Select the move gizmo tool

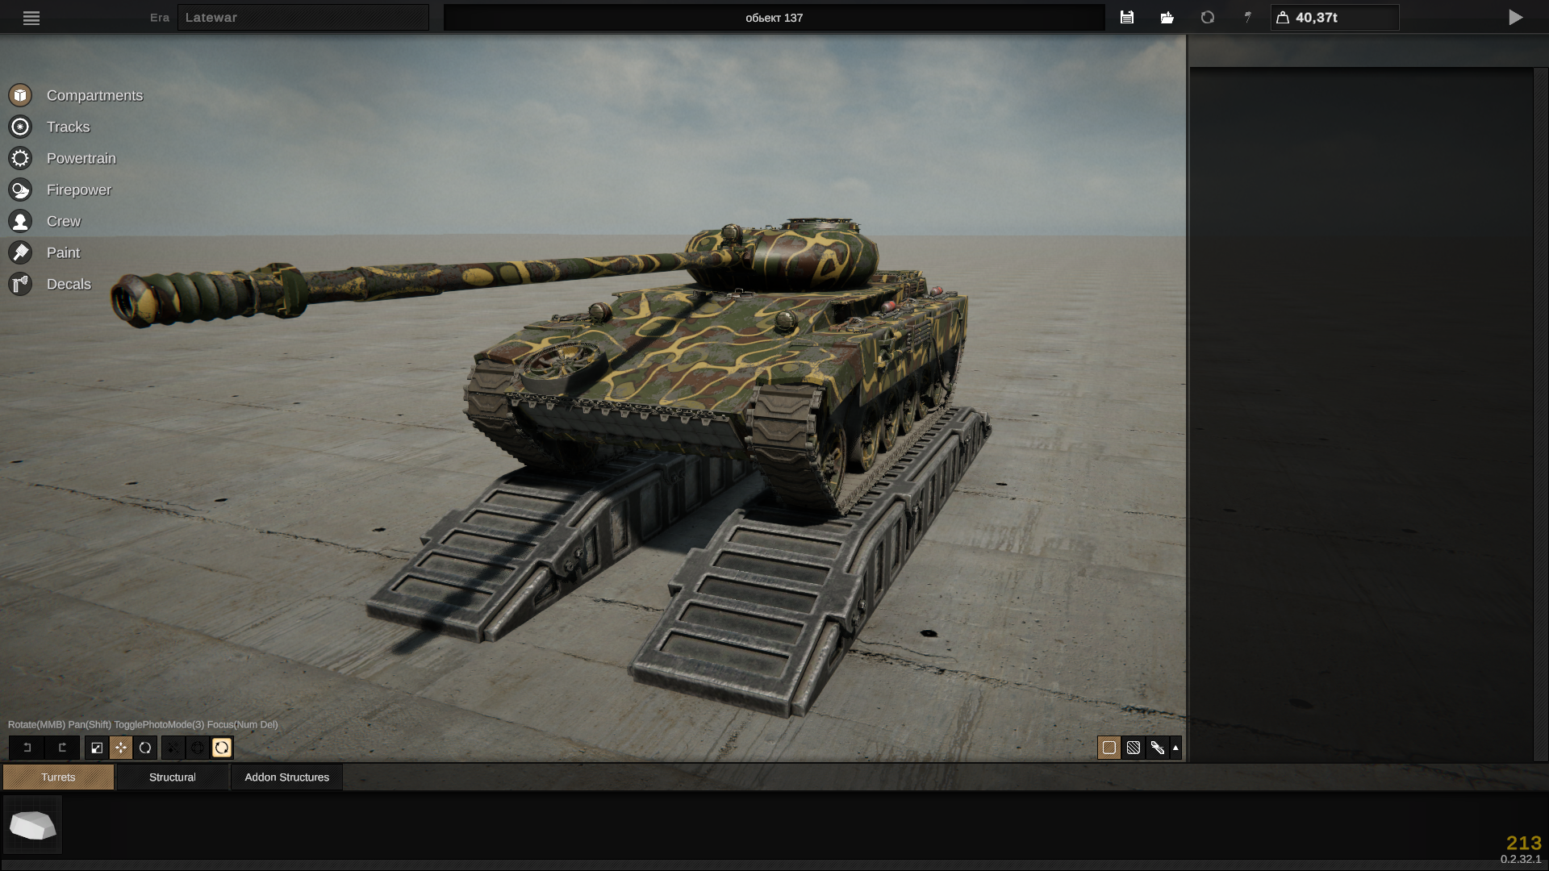[121, 748]
